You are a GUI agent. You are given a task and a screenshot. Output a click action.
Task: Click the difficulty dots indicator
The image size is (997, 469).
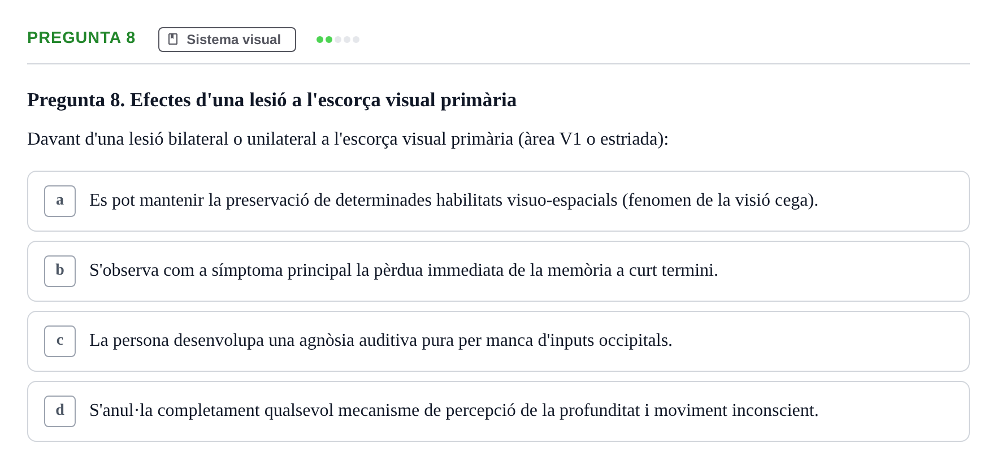tap(338, 40)
